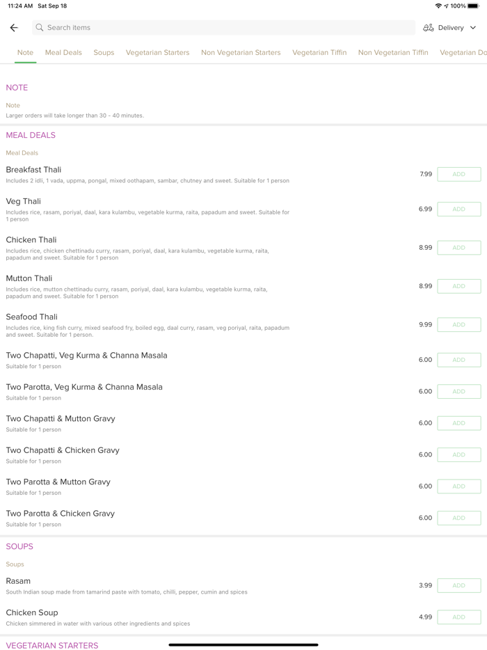Click the NOTE section heading

click(17, 88)
